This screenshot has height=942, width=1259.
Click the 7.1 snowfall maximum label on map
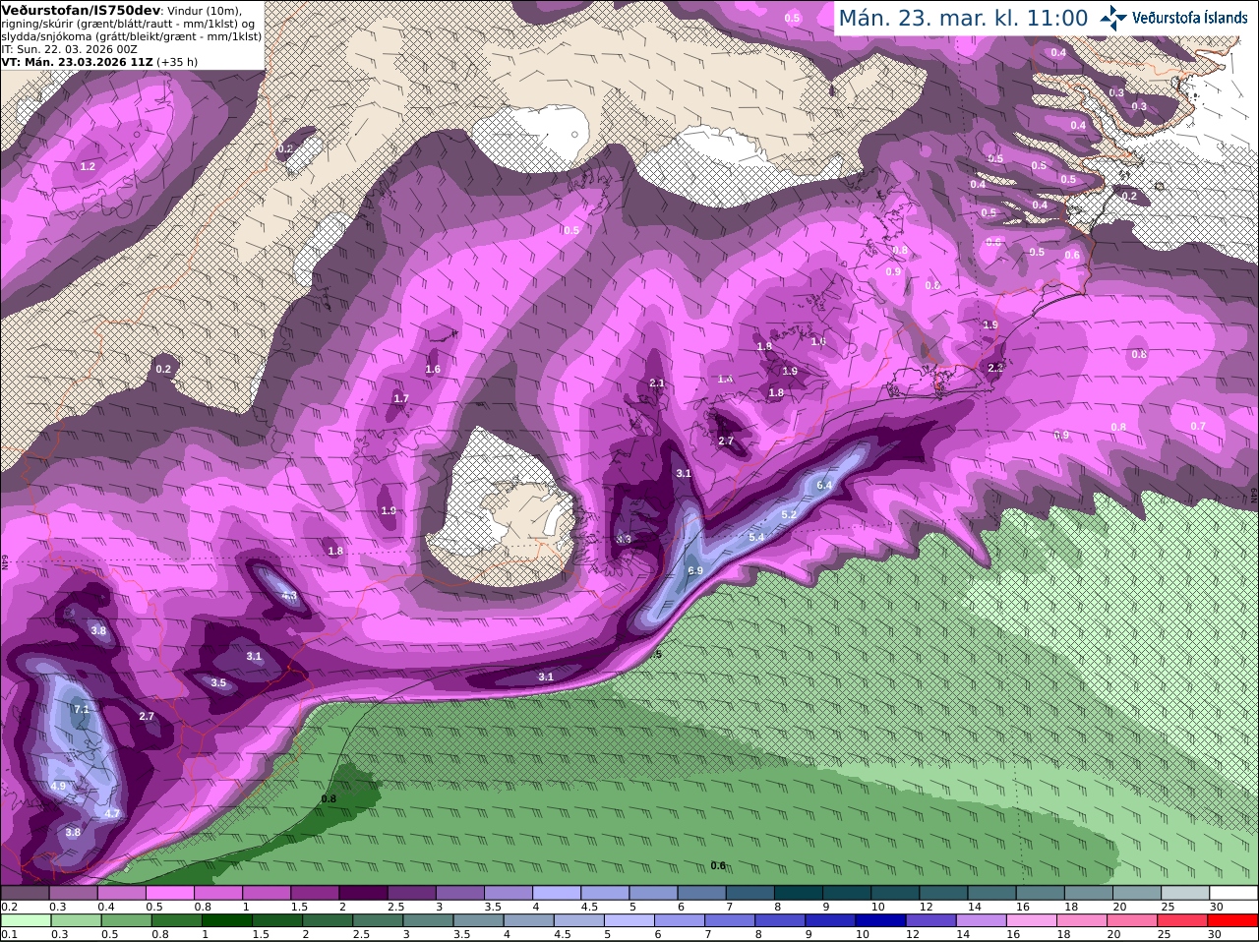[x=82, y=709]
